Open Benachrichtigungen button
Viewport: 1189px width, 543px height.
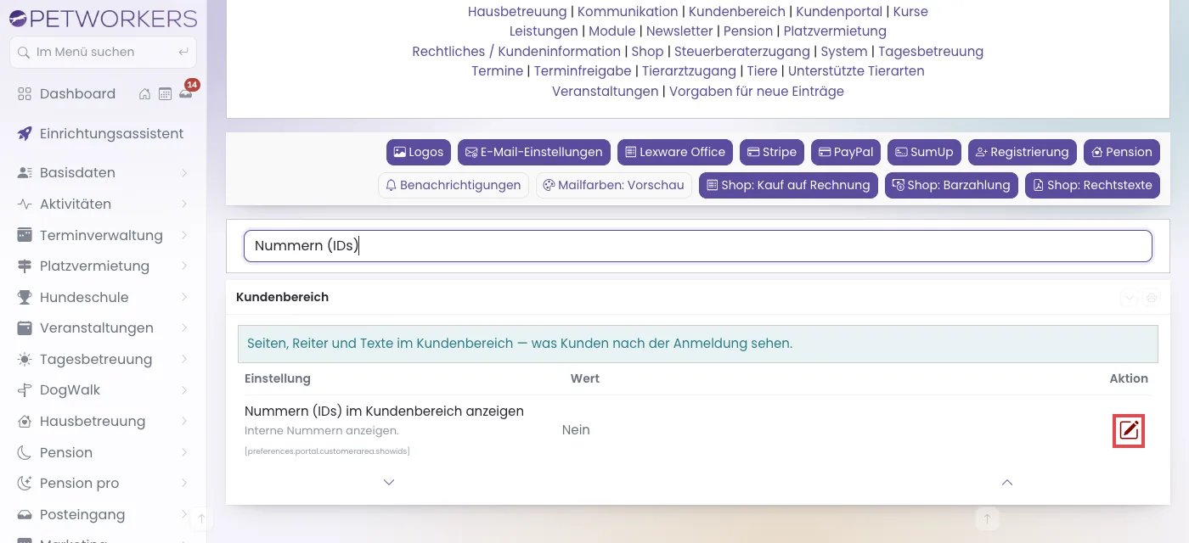(x=454, y=185)
